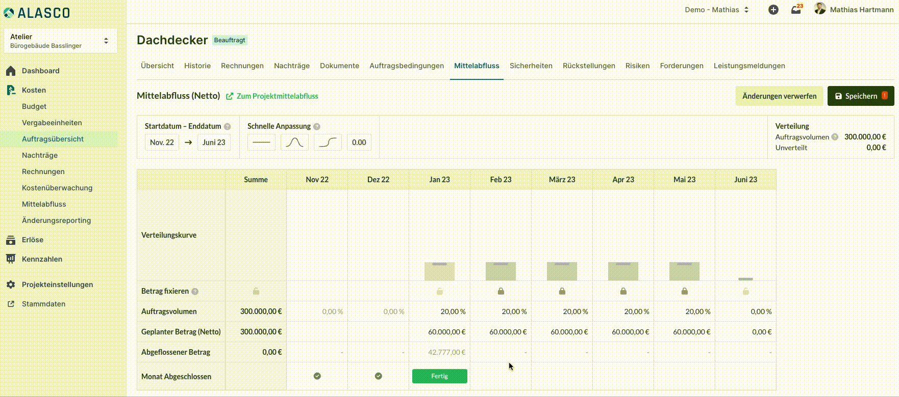The image size is (899, 397).
Task: Open the Demo - Mathias account switcher
Action: point(717,10)
